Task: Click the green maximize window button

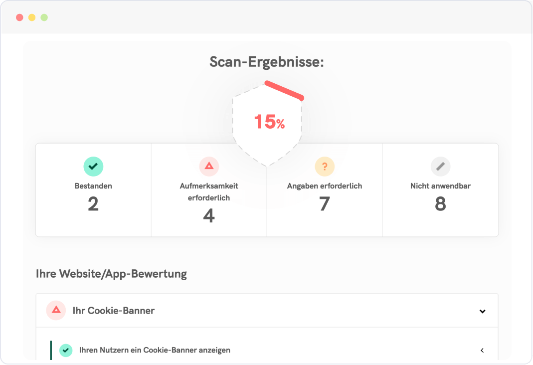Action: point(44,17)
